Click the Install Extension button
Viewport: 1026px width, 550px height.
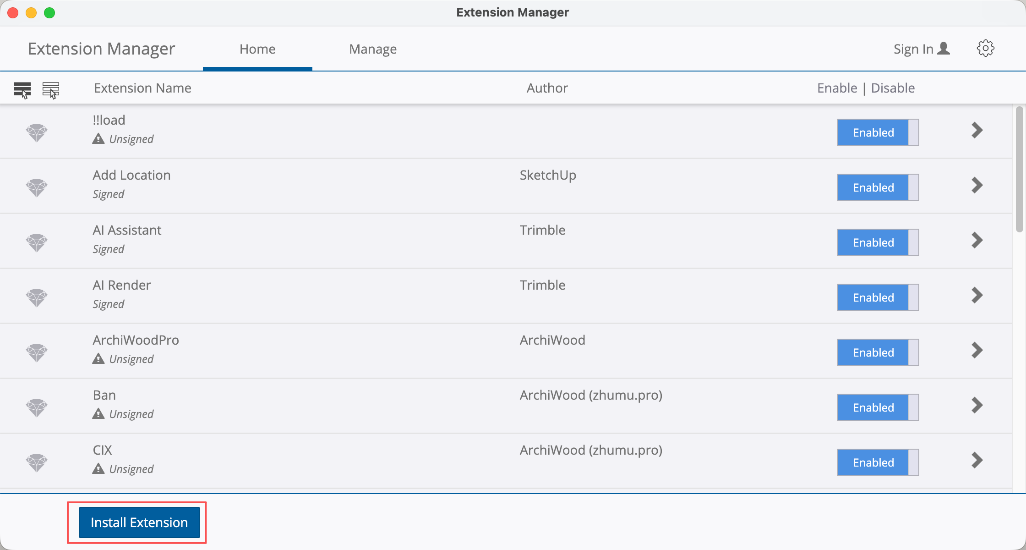point(139,522)
